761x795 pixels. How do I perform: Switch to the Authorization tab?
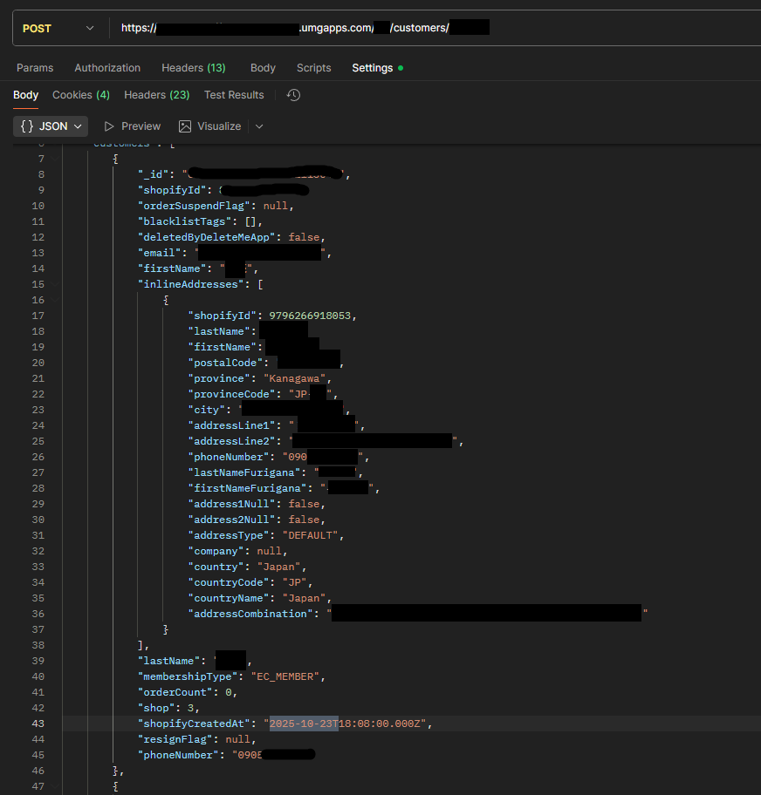(x=107, y=68)
